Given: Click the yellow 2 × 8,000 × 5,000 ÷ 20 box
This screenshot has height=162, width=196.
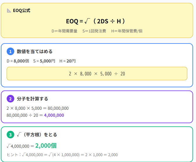Looking at the screenshot, I should tap(97, 74).
